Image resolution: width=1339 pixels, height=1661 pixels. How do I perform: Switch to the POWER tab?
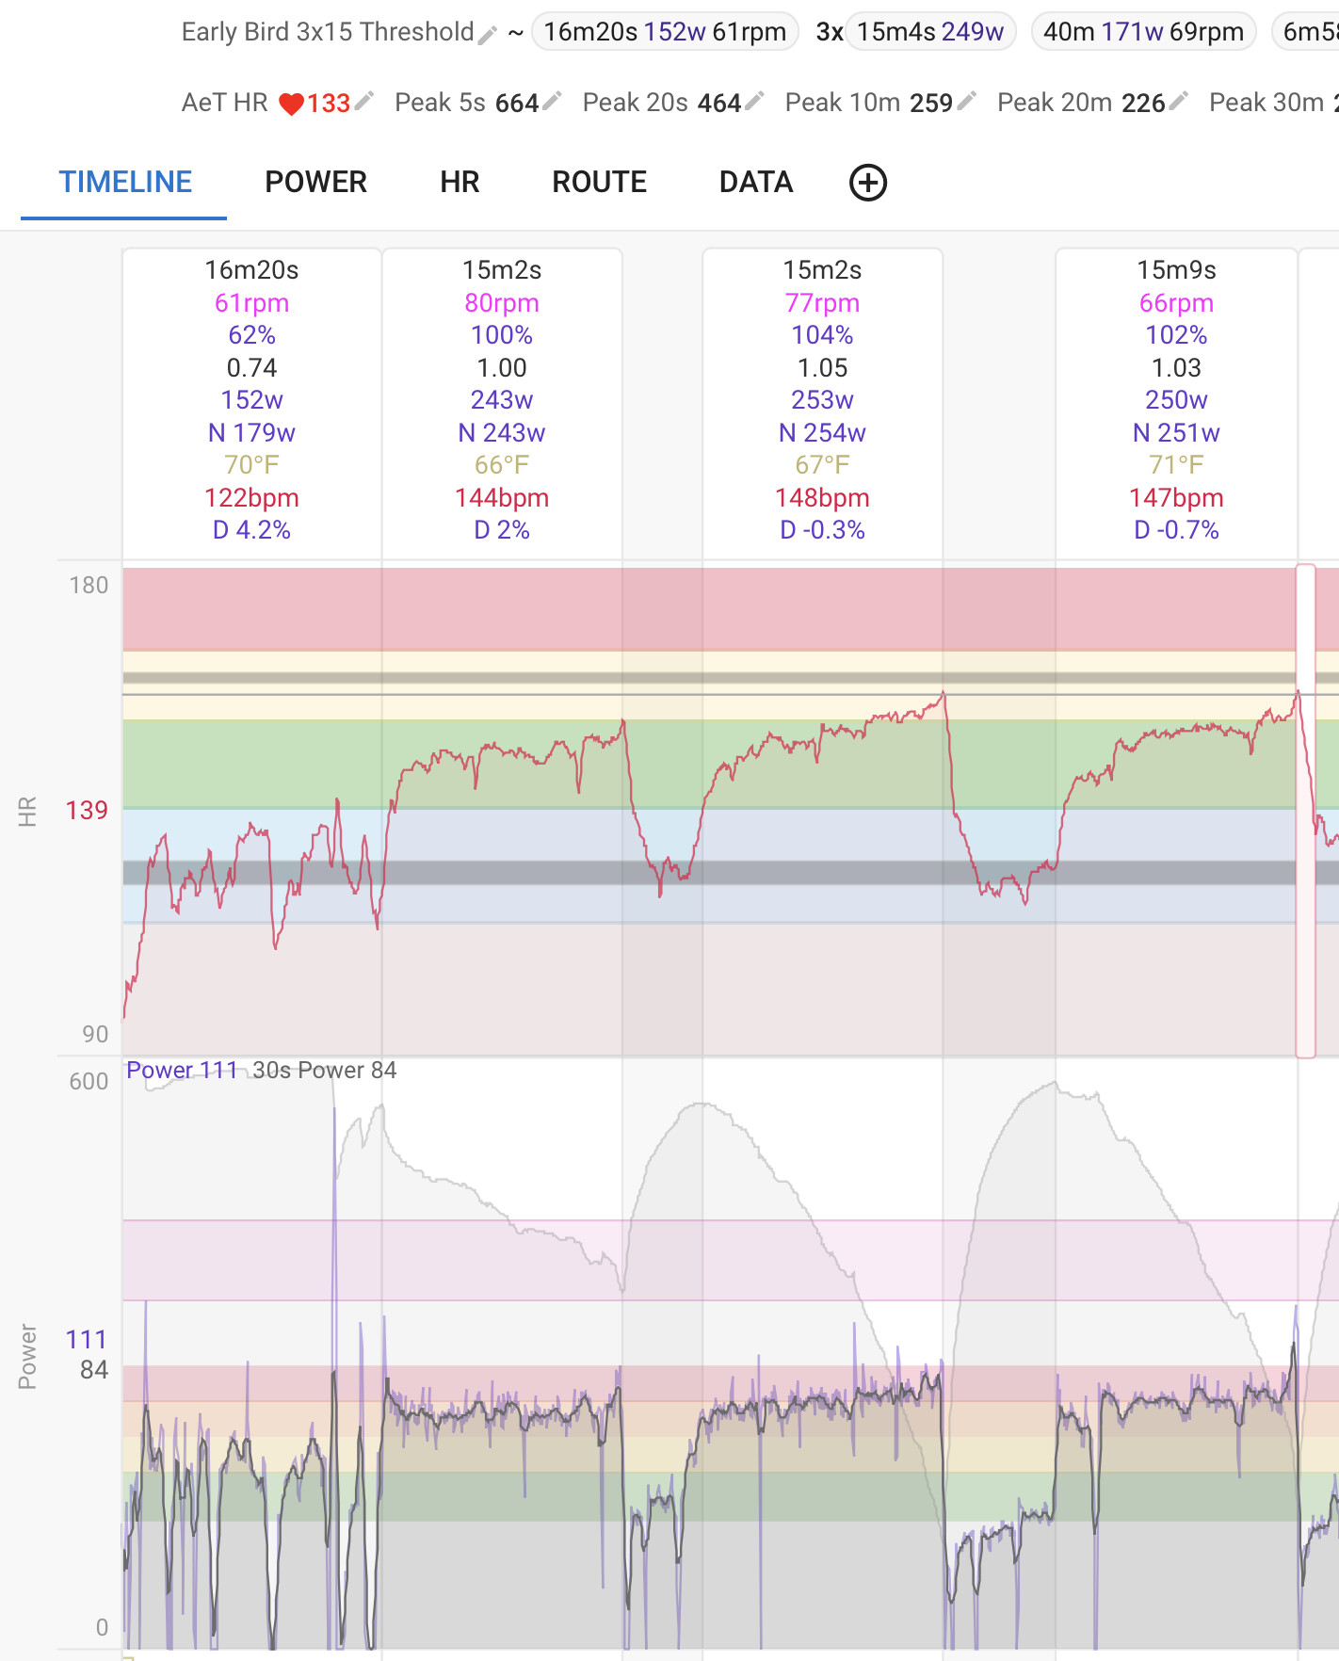pos(315,183)
